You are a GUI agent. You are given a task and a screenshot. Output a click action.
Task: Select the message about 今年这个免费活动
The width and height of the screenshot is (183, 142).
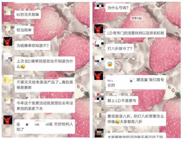pos(45,106)
